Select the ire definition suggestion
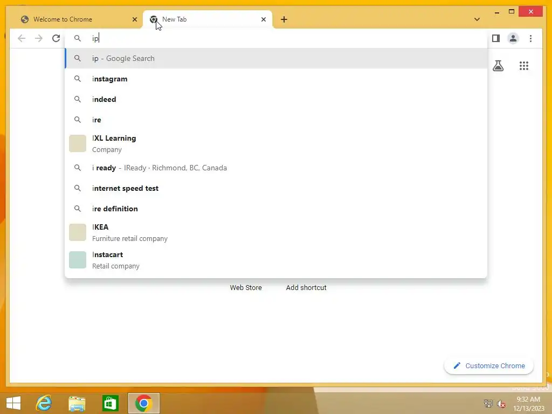This screenshot has width=552, height=414. 277,209
